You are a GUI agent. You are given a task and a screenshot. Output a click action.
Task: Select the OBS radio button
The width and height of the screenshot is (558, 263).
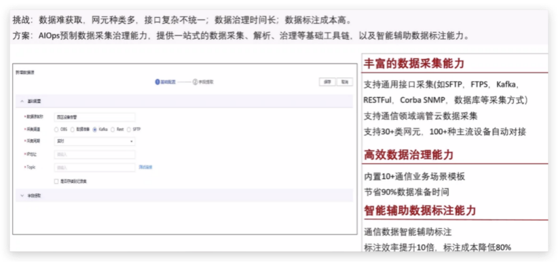[56, 129]
